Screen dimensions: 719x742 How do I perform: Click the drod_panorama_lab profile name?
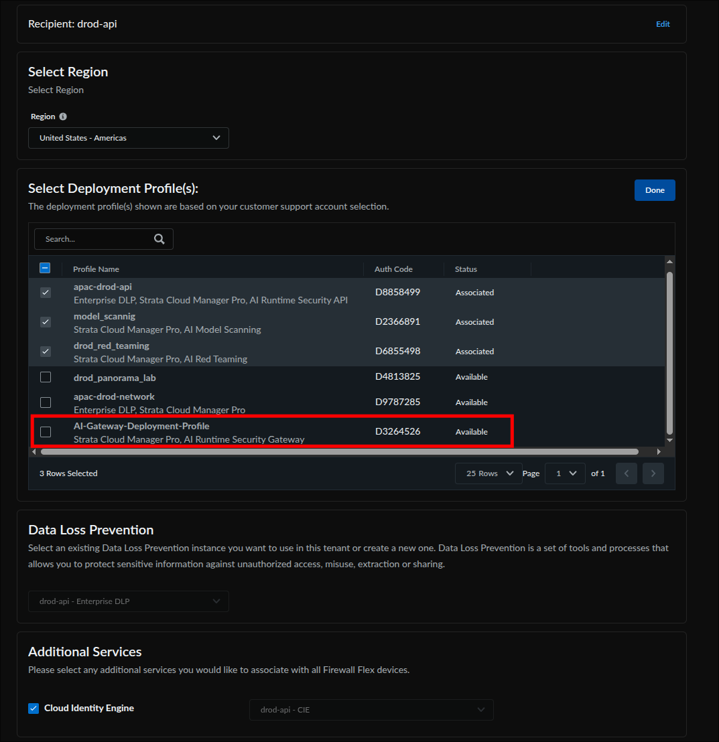tap(115, 378)
